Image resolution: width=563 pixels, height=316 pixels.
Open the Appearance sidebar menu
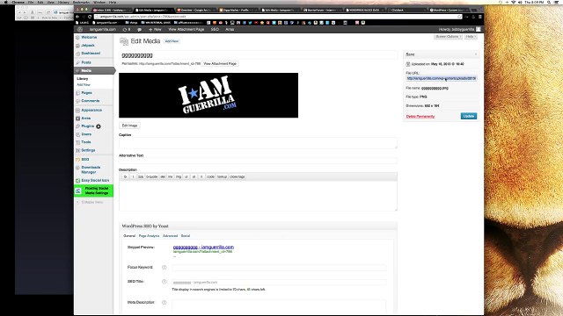pos(91,110)
